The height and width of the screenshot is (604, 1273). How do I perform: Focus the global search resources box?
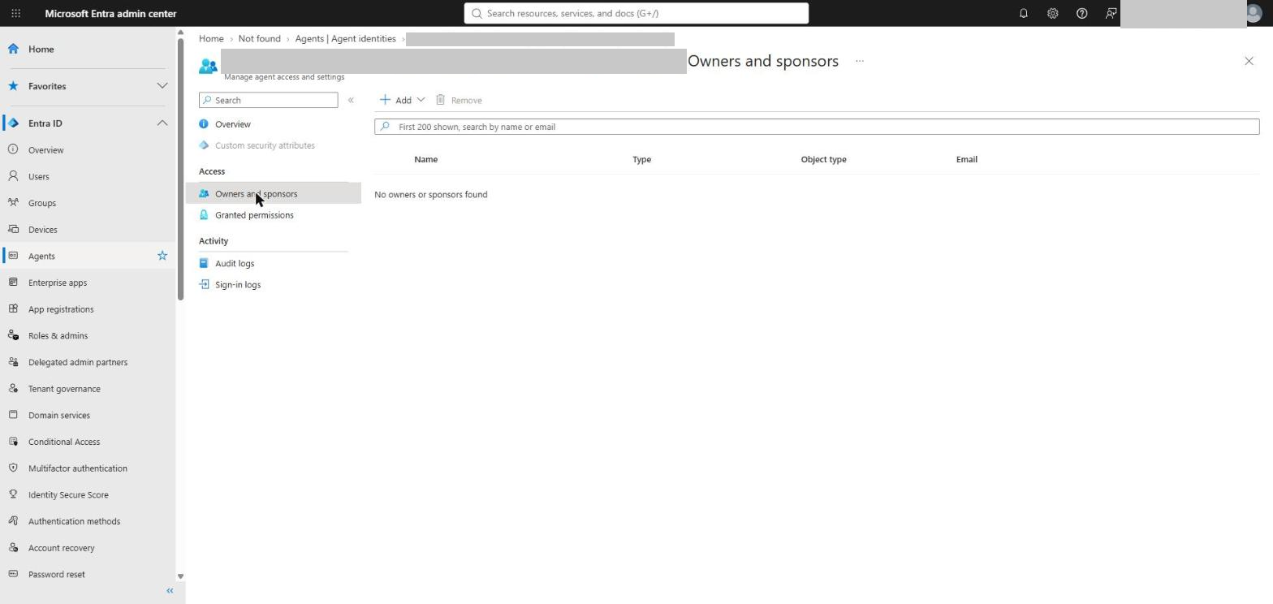point(636,13)
